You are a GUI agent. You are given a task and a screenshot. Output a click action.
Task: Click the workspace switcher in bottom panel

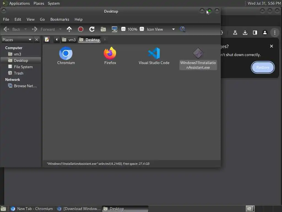point(250,209)
